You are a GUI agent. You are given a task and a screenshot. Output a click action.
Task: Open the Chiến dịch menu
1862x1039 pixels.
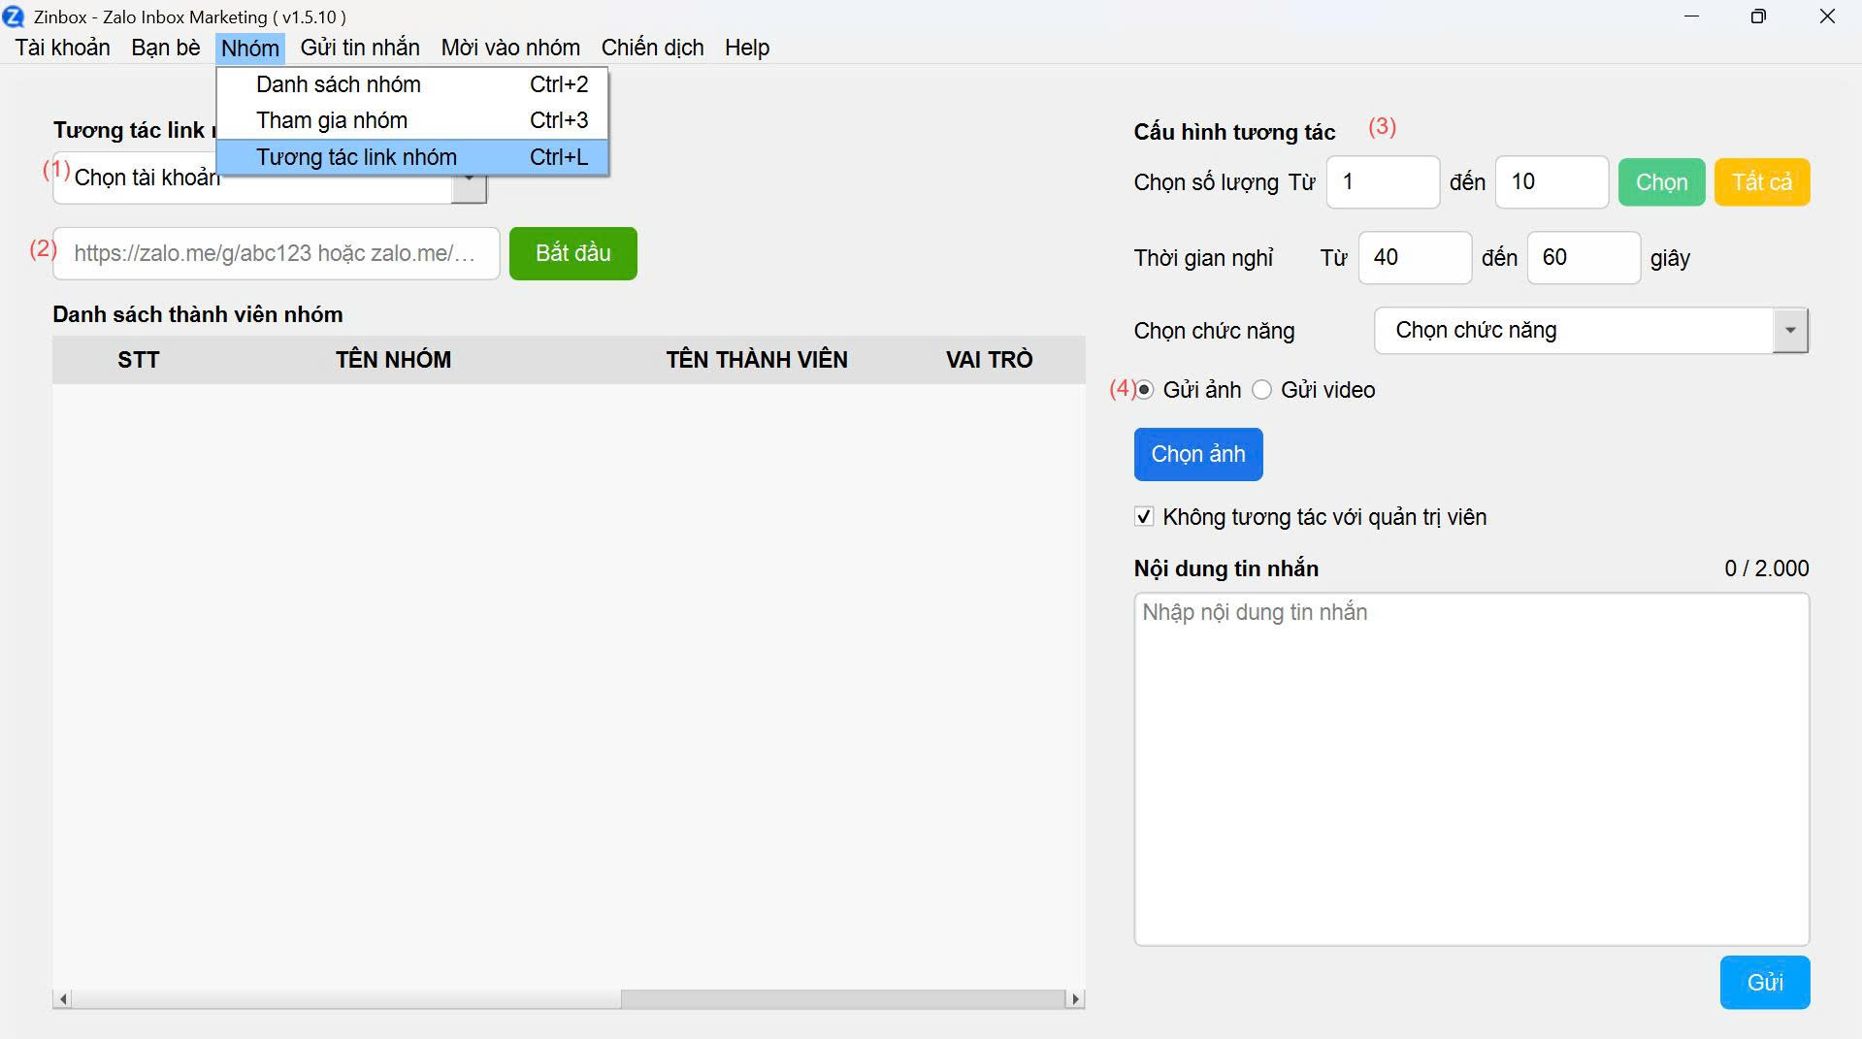[x=652, y=48]
